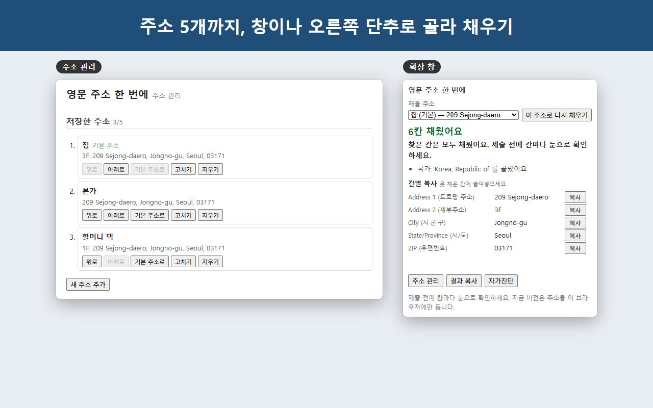Click the 영문 주소 한 번에 title in the extension popup
The height and width of the screenshot is (408, 653).
pyautogui.click(x=437, y=90)
